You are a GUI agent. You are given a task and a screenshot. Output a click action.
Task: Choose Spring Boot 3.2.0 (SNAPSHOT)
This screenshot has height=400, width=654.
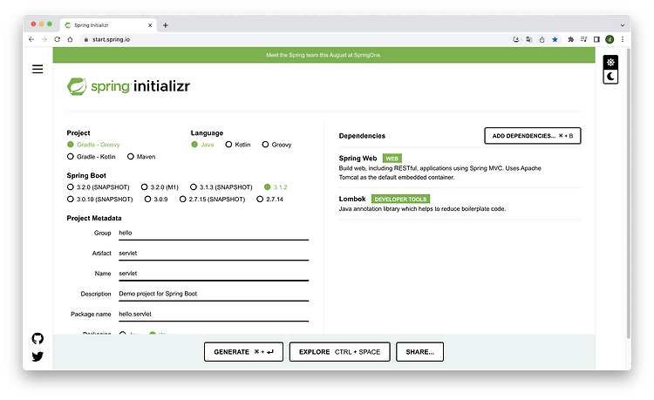[x=99, y=187]
